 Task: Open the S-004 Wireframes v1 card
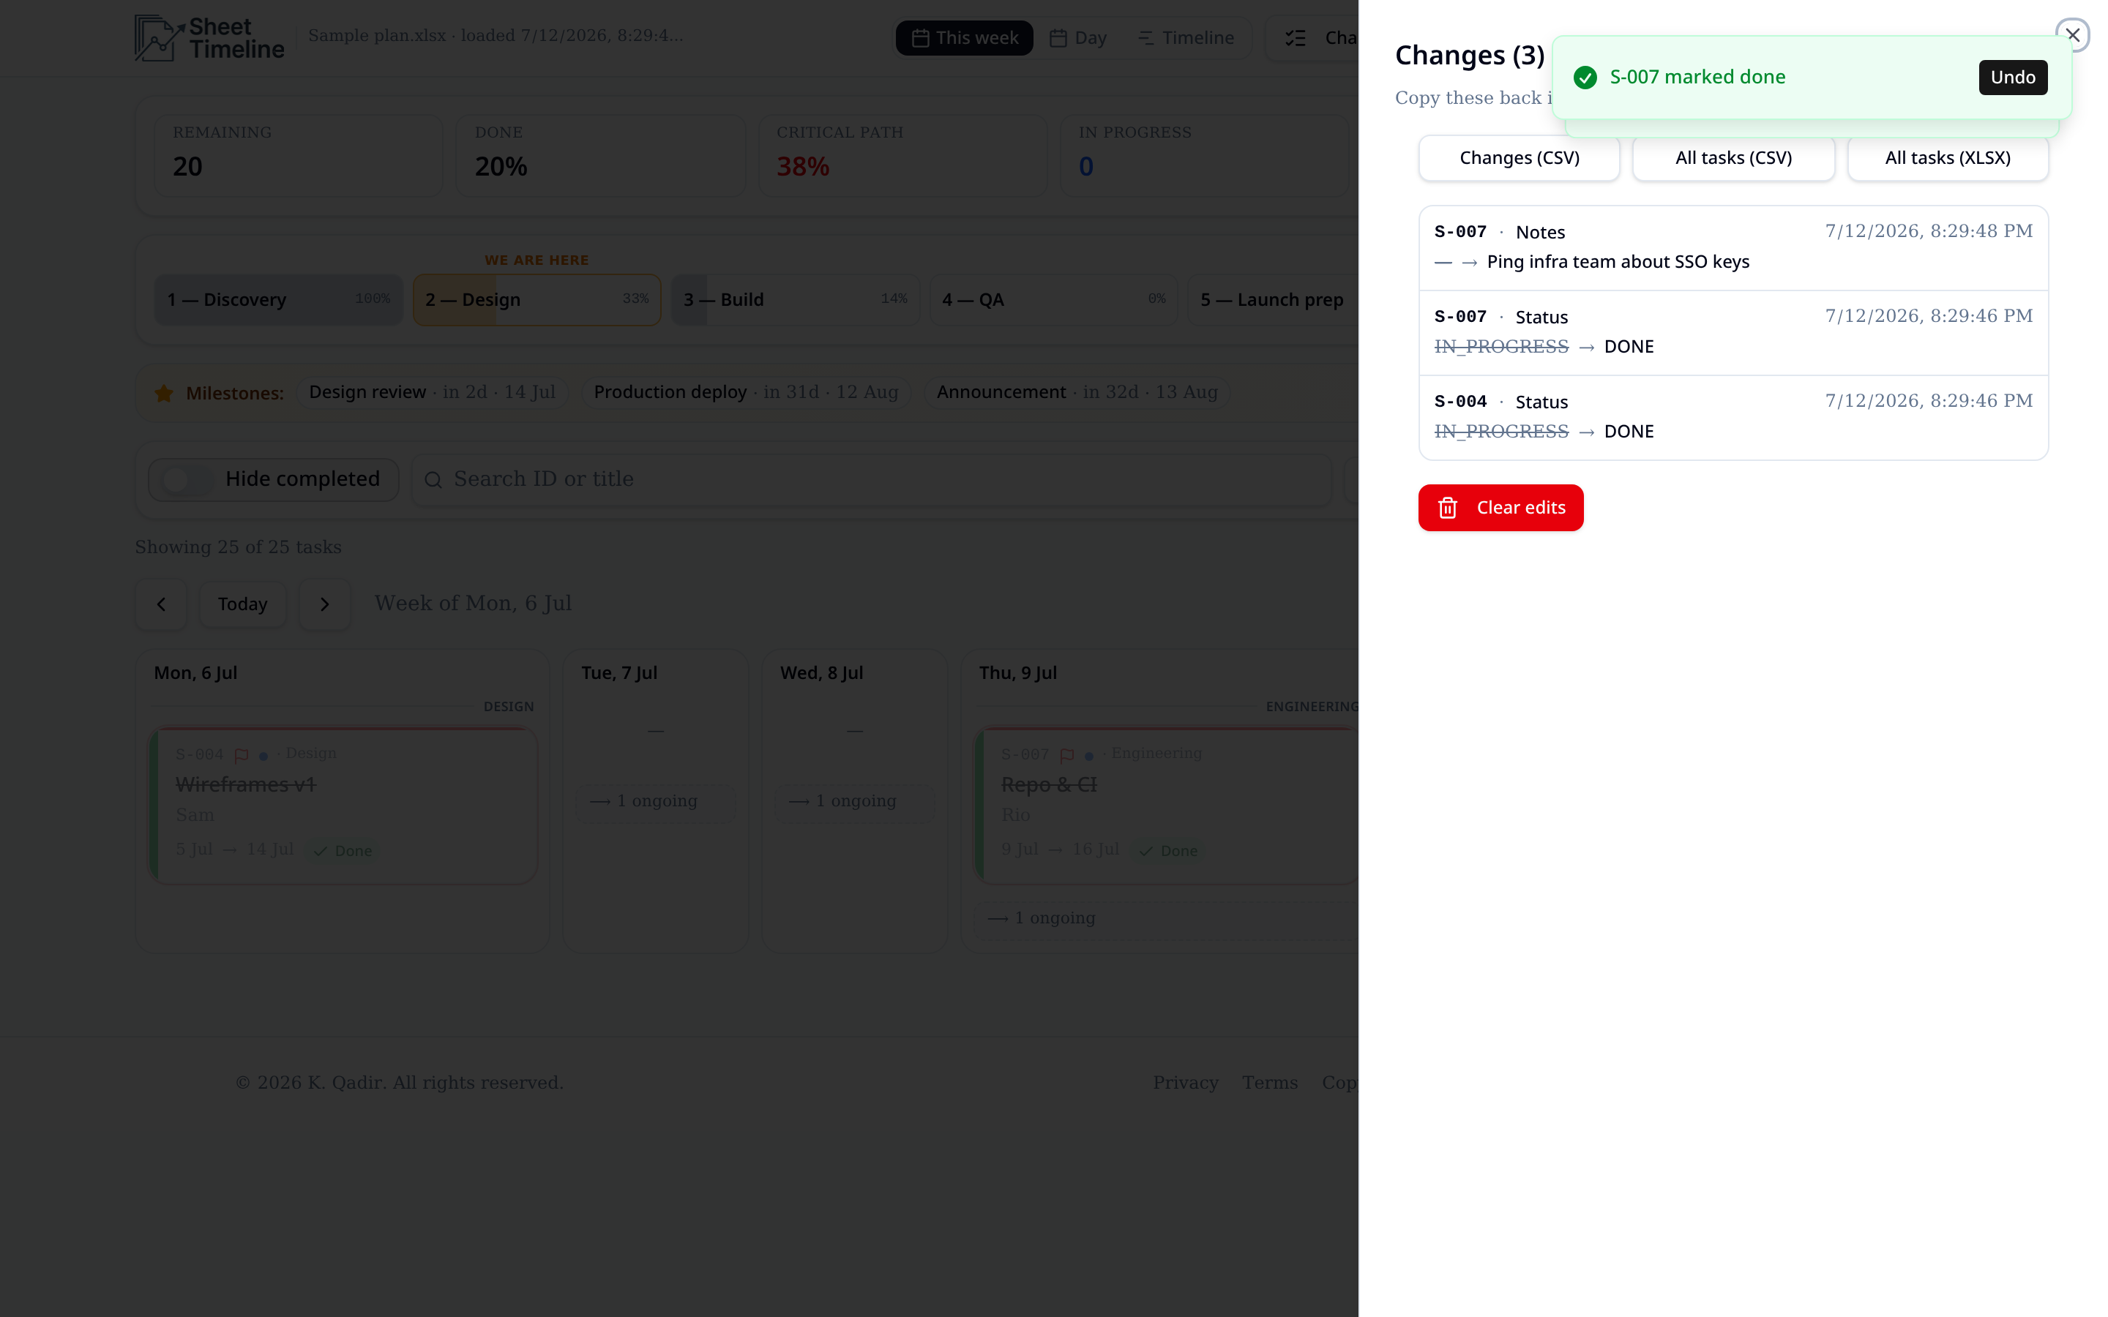343,806
